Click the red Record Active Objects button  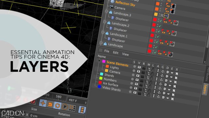point(33,101)
